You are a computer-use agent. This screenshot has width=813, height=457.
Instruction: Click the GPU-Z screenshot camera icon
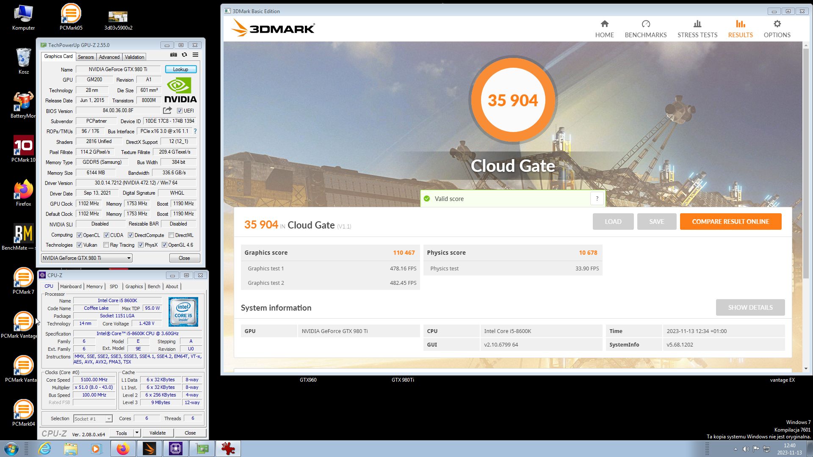pyautogui.click(x=174, y=55)
